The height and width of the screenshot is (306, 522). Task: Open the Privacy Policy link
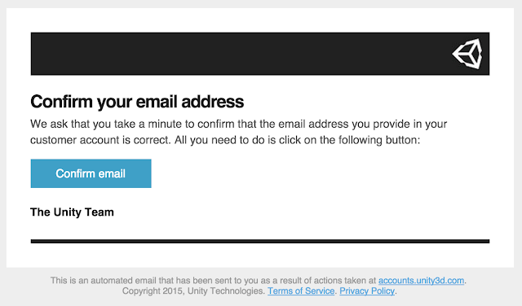[x=367, y=291]
